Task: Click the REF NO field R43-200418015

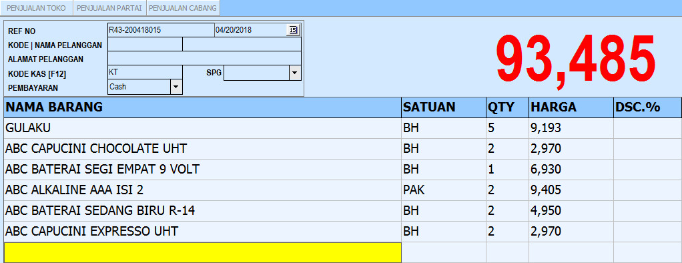Action: tap(161, 30)
